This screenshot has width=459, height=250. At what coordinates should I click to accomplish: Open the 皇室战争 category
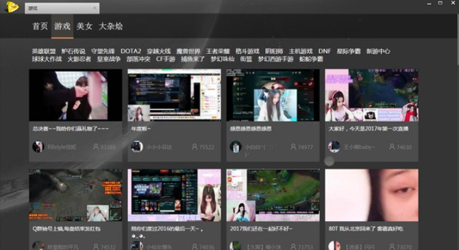click(x=109, y=59)
